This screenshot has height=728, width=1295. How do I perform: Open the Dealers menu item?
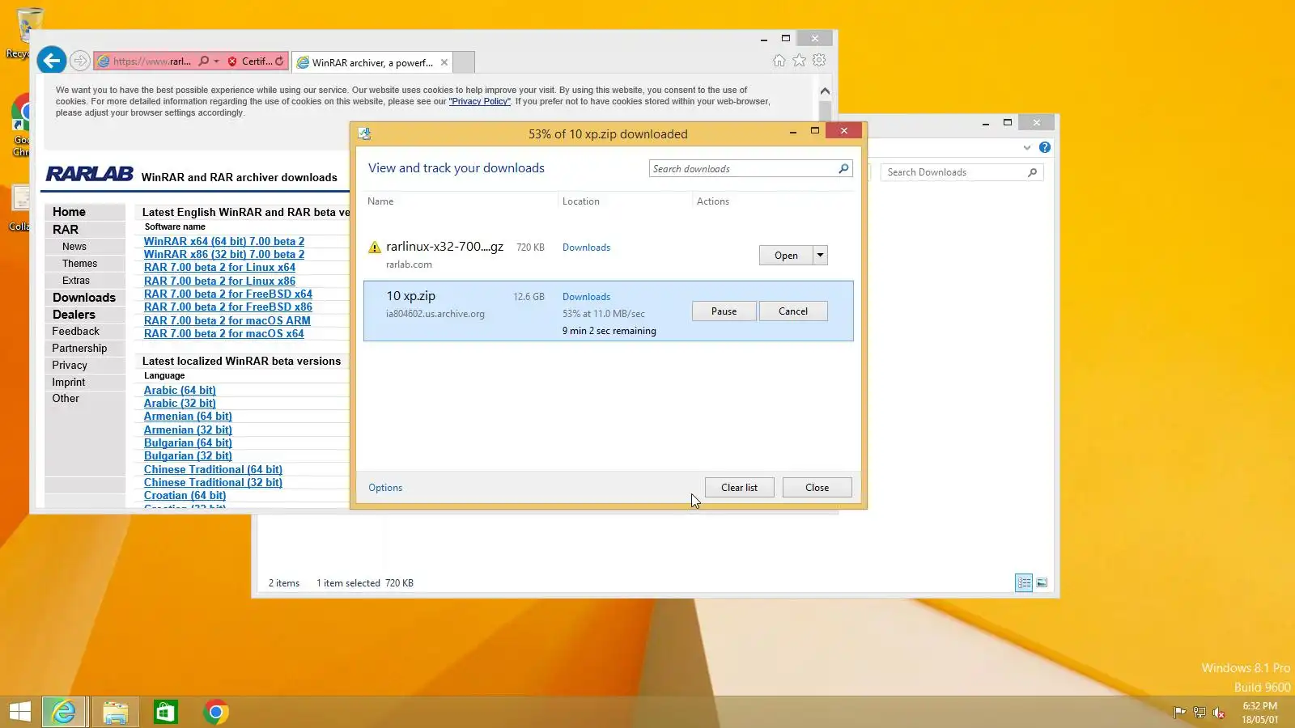pos(74,315)
